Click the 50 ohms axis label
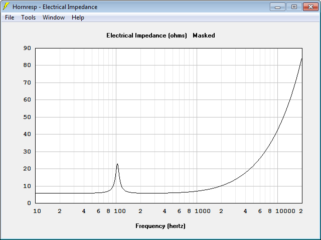 coord(27,117)
